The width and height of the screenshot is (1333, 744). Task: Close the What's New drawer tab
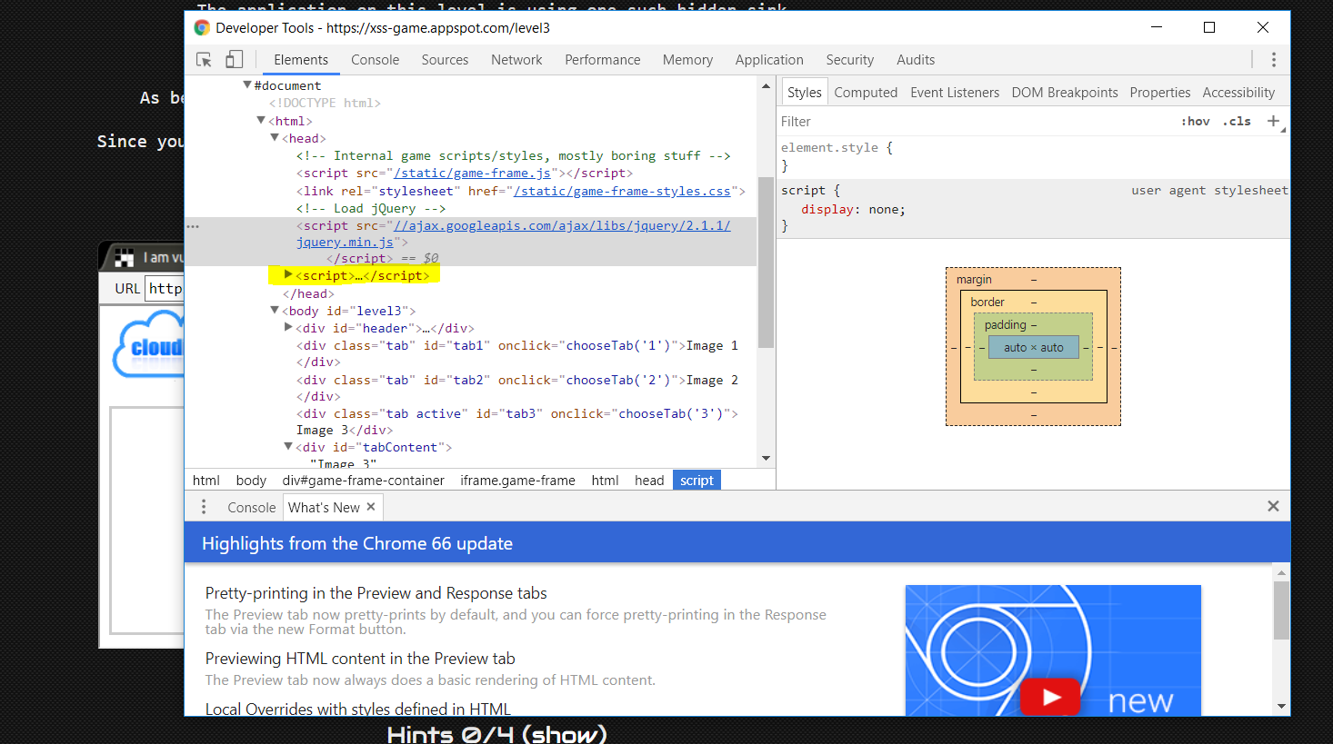(371, 507)
